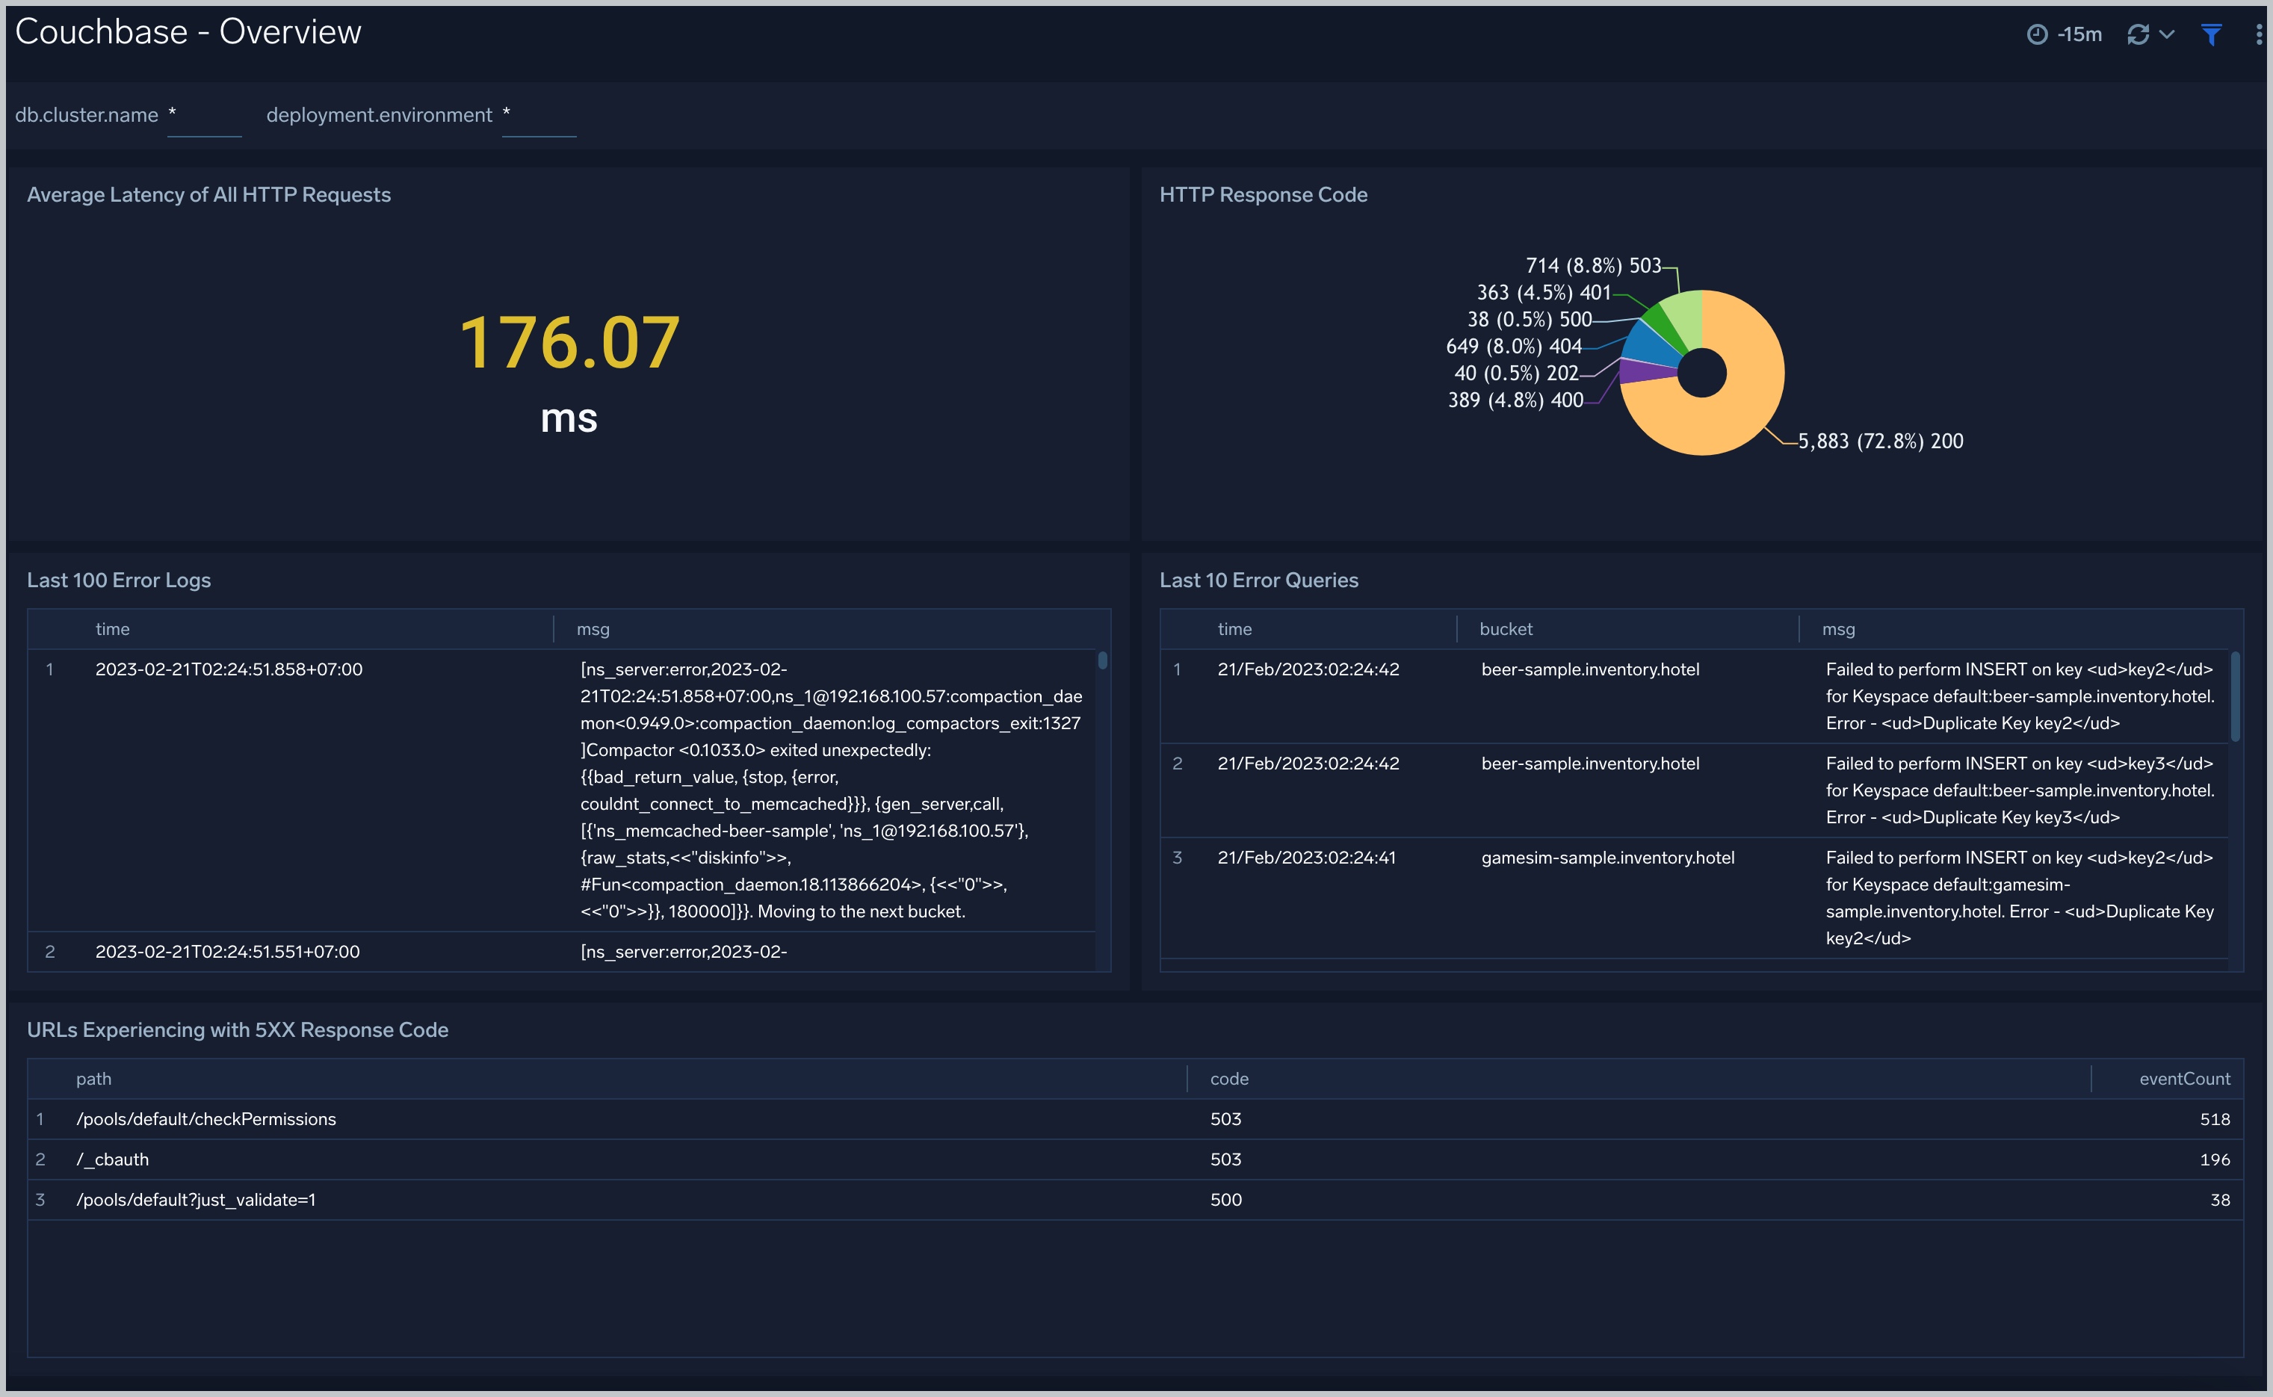Viewport: 2273px width, 1397px height.
Task: Click the '363 (4.5%) 401' pie label
Action: click(1543, 293)
